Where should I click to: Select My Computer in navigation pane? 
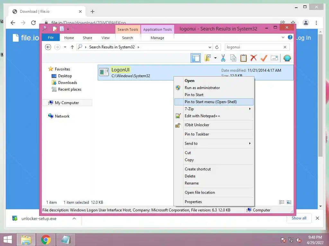coord(67,103)
